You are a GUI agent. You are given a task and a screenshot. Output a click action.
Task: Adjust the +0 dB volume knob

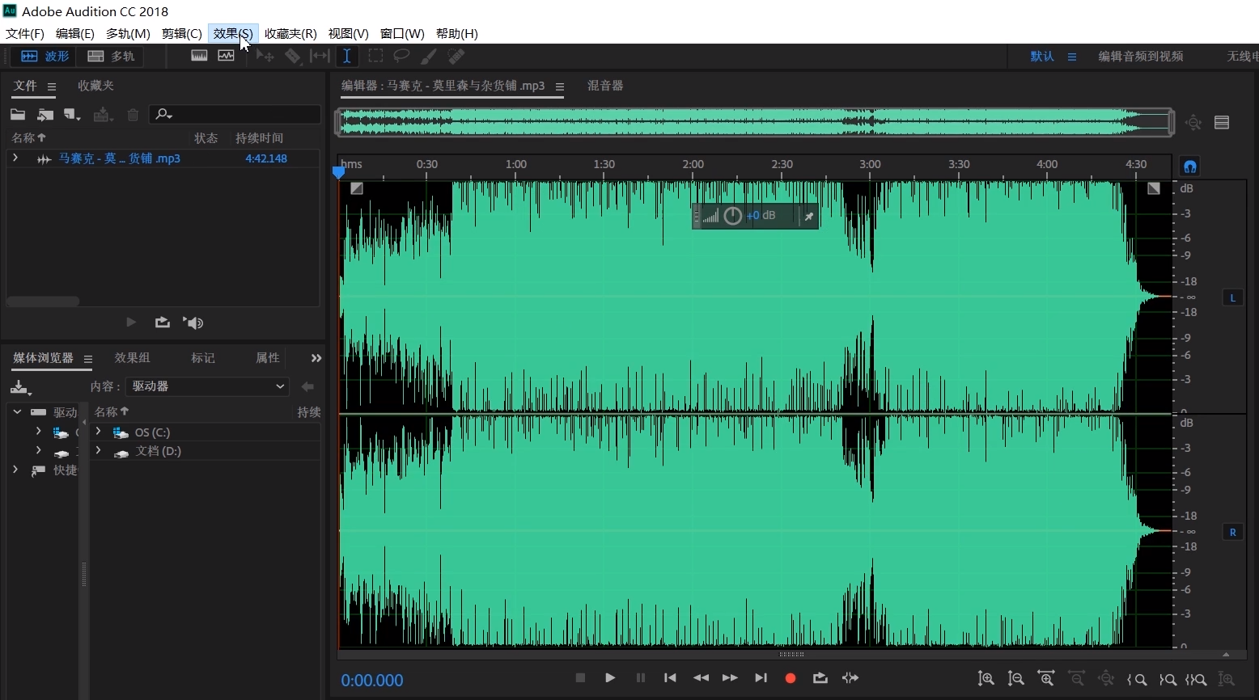coord(733,215)
